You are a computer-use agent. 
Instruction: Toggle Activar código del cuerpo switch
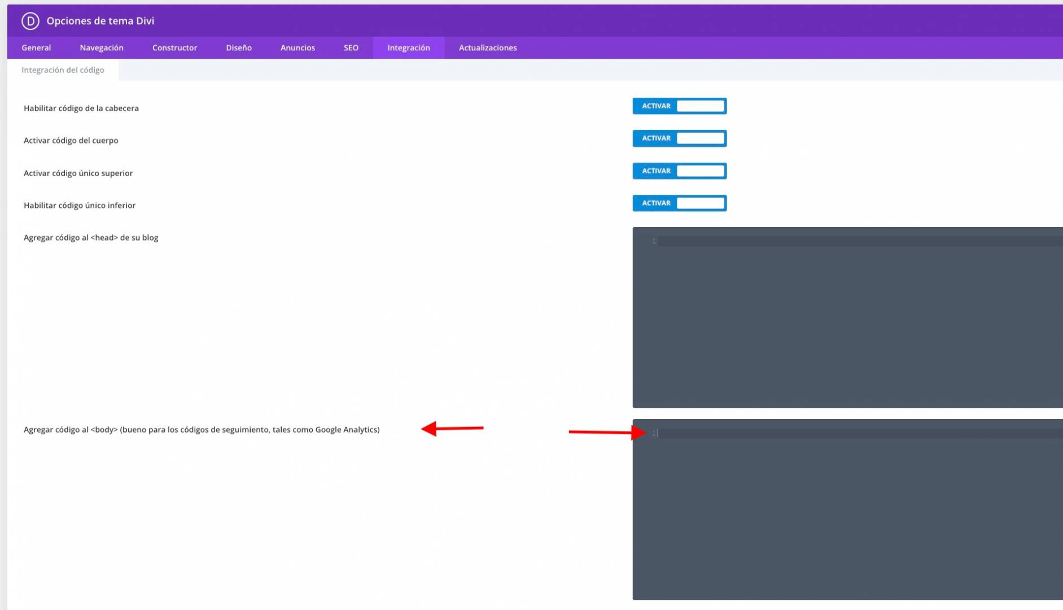click(679, 138)
